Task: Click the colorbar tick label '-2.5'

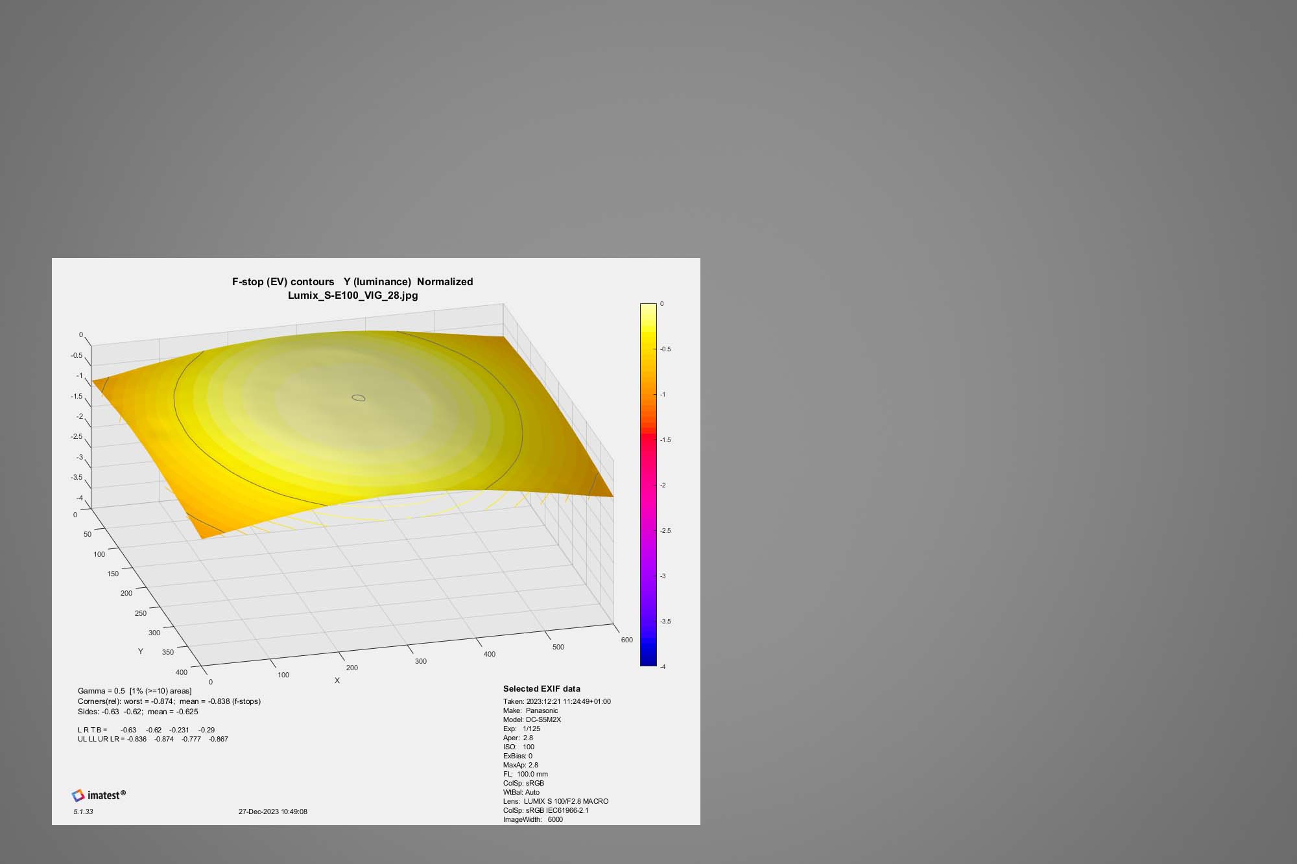Action: click(665, 530)
